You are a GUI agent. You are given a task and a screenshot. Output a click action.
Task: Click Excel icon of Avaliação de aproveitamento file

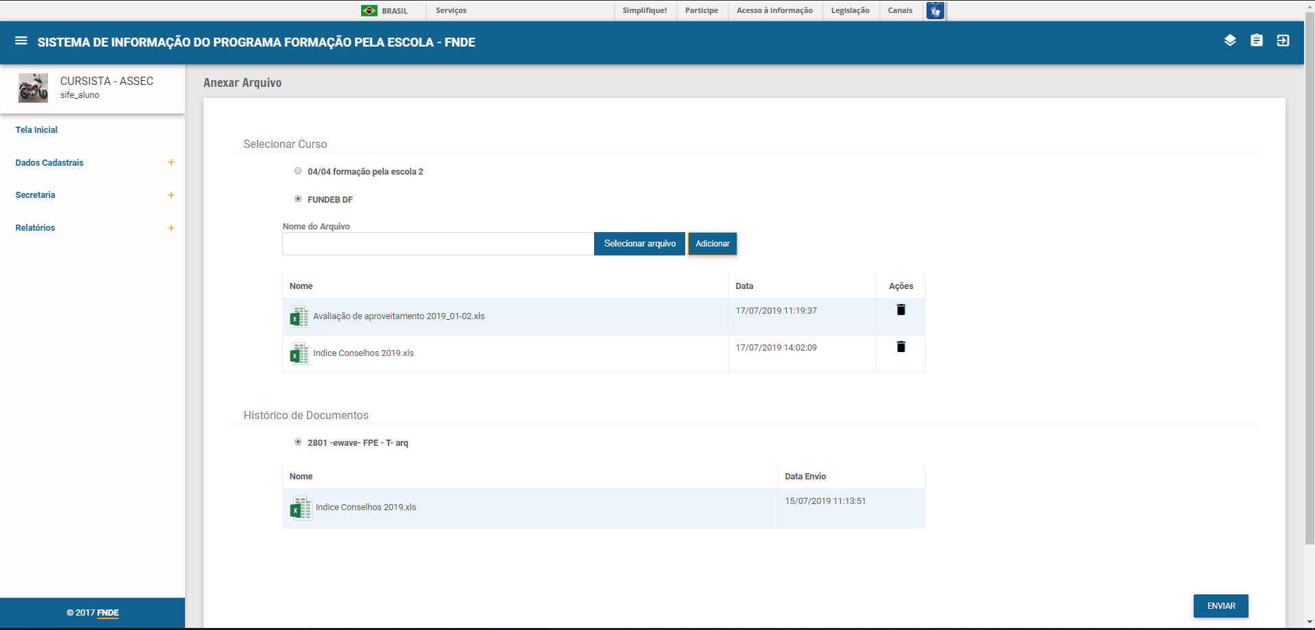click(299, 316)
